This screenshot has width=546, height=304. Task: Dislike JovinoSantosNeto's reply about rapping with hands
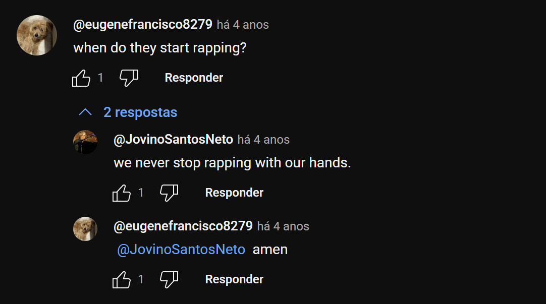(169, 193)
